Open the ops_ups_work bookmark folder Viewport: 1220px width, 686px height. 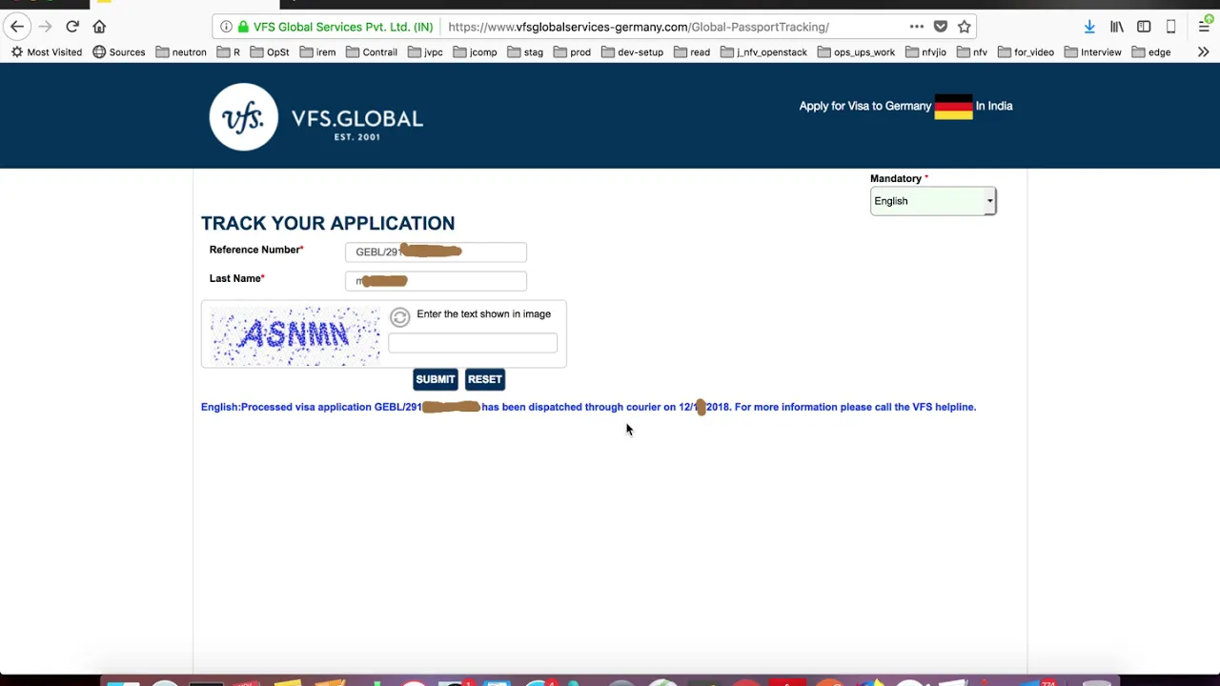(x=856, y=52)
